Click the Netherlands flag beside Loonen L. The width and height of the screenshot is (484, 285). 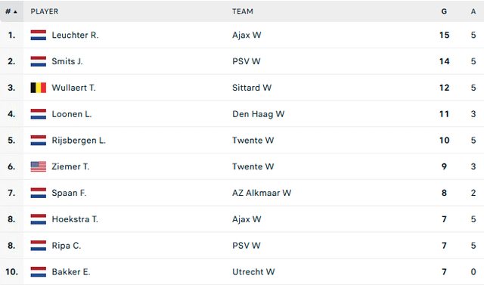coord(39,114)
